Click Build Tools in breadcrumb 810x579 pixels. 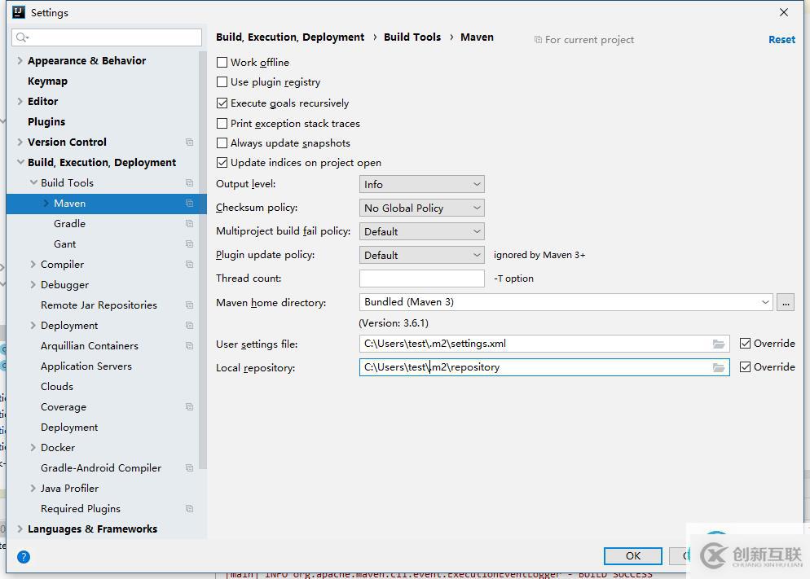click(412, 37)
